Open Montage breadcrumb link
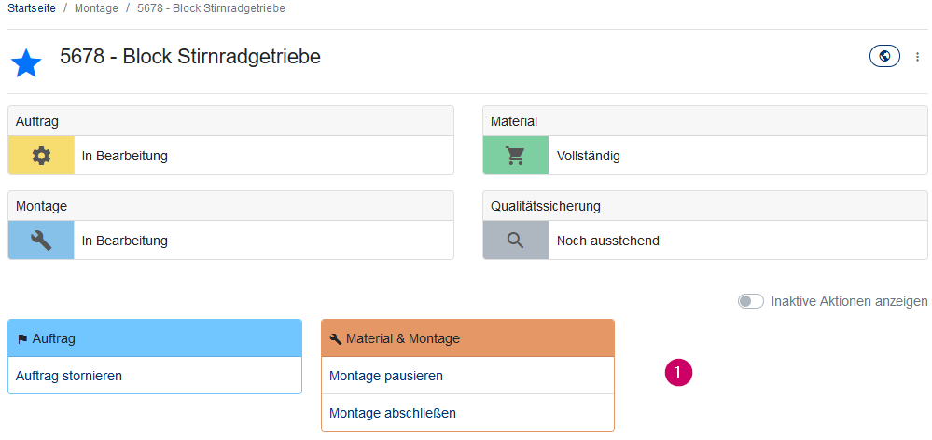This screenshot has width=932, height=440. pos(96,8)
